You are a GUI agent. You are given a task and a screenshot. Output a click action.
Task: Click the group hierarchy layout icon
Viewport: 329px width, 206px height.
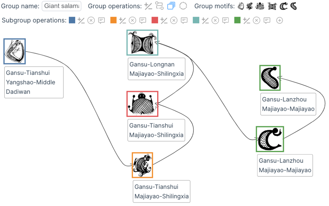[x=159, y=6]
